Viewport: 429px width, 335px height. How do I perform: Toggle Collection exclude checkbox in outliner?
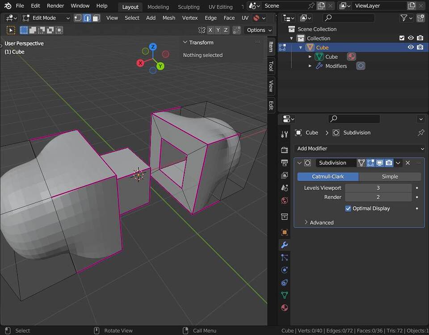point(402,38)
